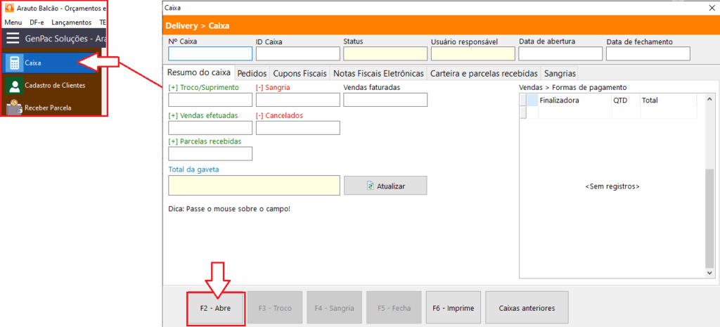Open the hamburger menu next to GenPac Soluções
This screenshot has height=327, width=720.
tap(13, 39)
